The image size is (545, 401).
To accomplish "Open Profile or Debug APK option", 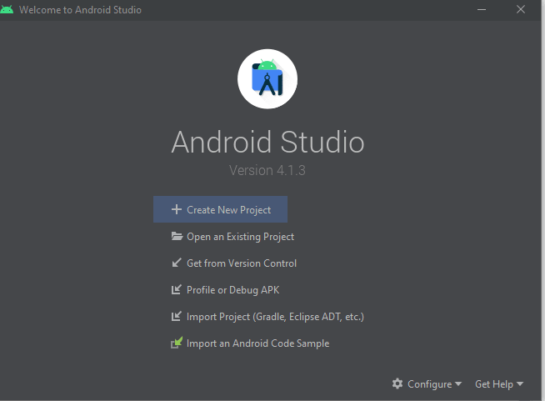I will [225, 290].
